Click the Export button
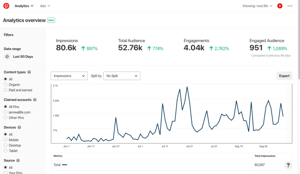Screen dimensions: 300x174 pos(284,76)
